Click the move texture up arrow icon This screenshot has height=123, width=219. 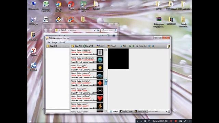pos(130,46)
